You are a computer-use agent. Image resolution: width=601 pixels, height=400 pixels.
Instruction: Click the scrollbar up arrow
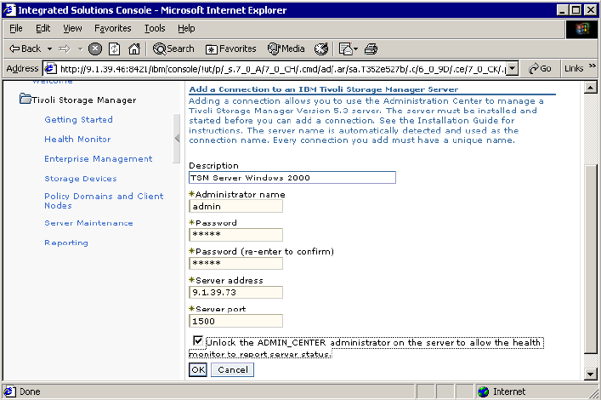click(x=590, y=88)
